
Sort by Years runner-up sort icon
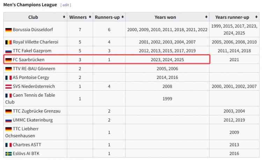coord(256,17)
